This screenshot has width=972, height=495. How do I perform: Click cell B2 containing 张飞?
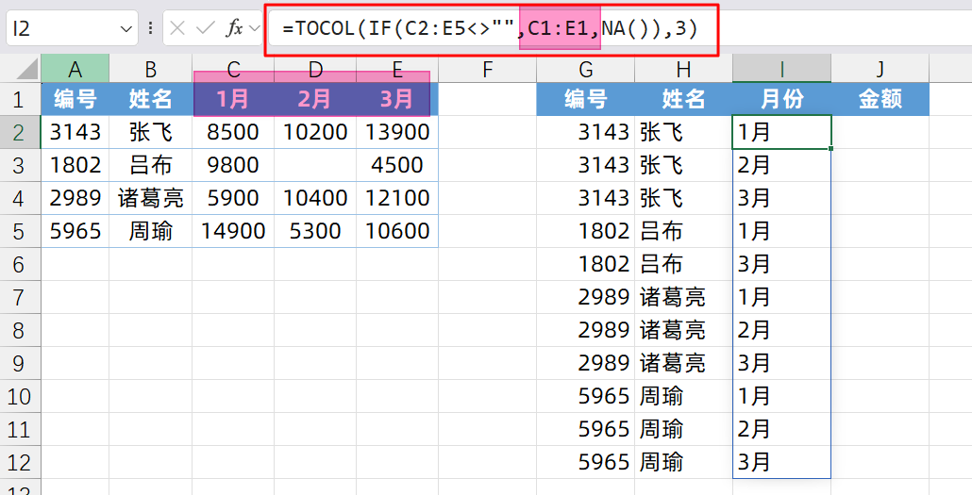tap(151, 132)
